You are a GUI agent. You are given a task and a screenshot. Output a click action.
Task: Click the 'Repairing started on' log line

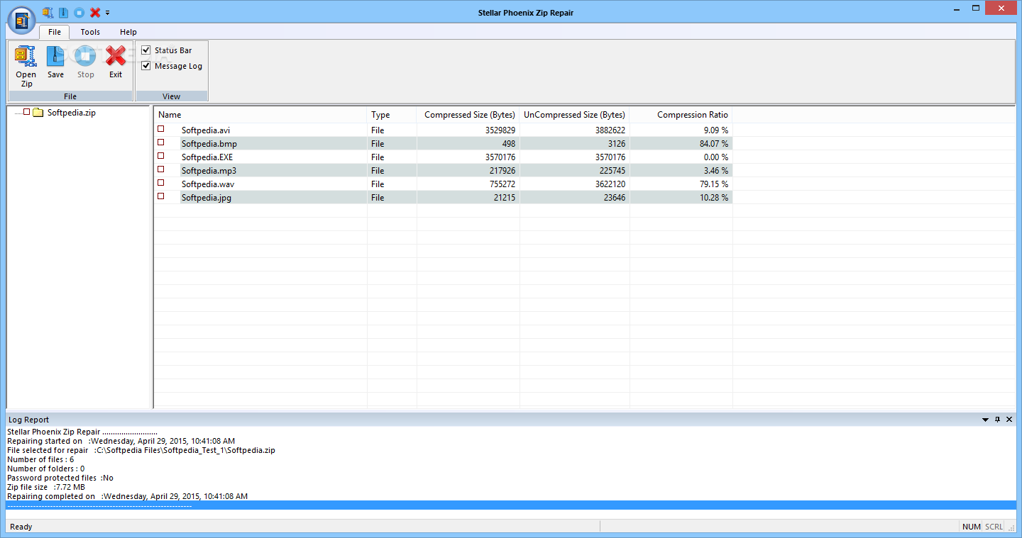[121, 441]
